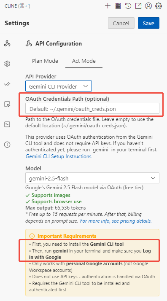This screenshot has height=301, width=167.
Task: Open Browser settings cursor sidebar icon
Action: (x=7, y=104)
